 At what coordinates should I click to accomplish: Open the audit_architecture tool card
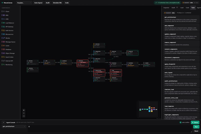181,83
